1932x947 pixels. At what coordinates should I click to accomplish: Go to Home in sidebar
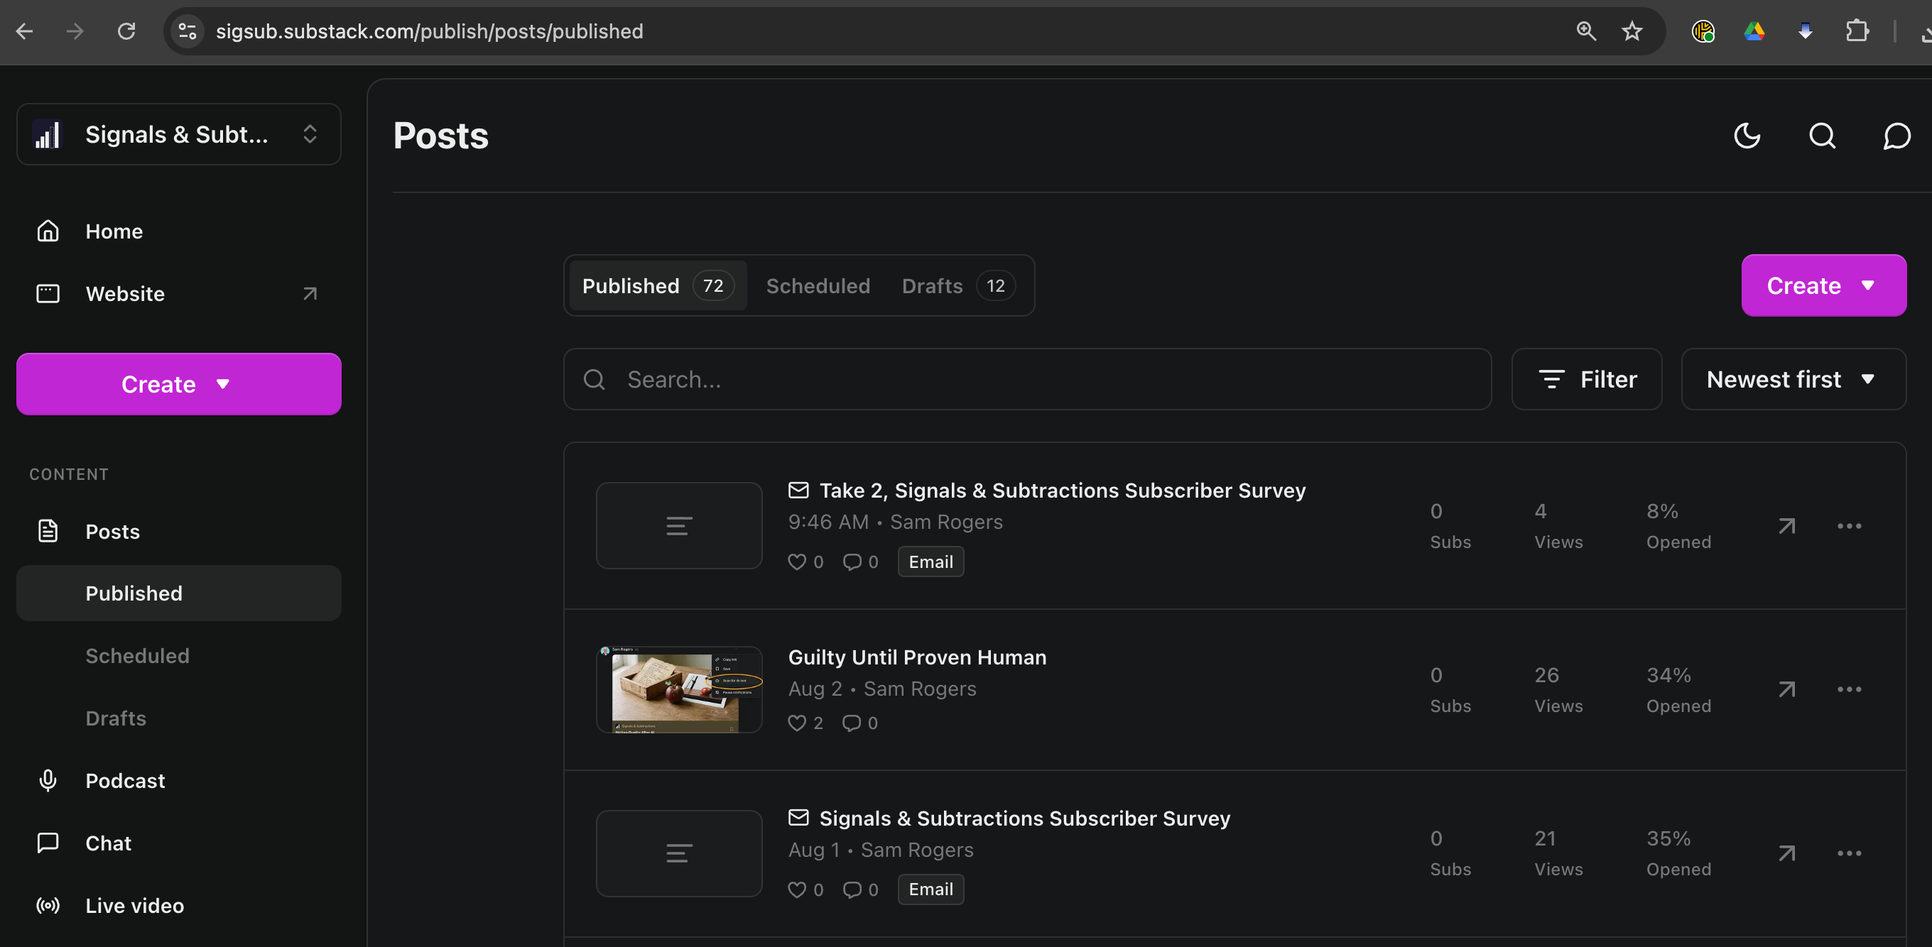[178, 231]
